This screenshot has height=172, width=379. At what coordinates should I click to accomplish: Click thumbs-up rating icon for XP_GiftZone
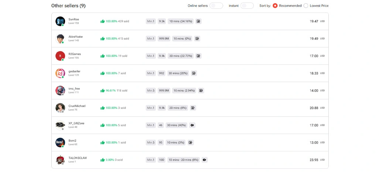(x=102, y=125)
